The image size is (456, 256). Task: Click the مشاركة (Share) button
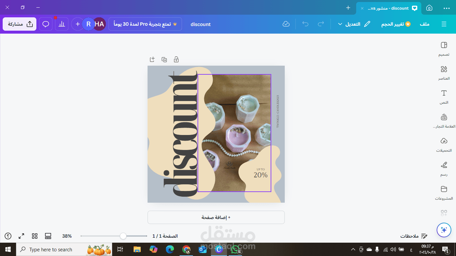pyautogui.click(x=20, y=24)
